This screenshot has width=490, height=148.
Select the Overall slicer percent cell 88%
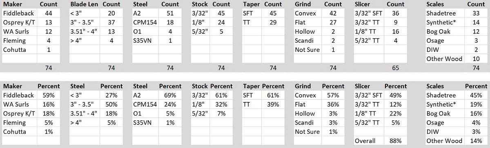click(x=395, y=141)
